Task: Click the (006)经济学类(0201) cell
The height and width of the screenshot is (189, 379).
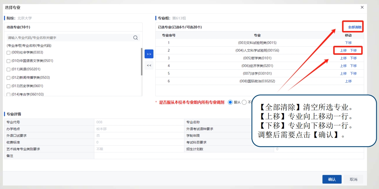Action: [257, 66]
